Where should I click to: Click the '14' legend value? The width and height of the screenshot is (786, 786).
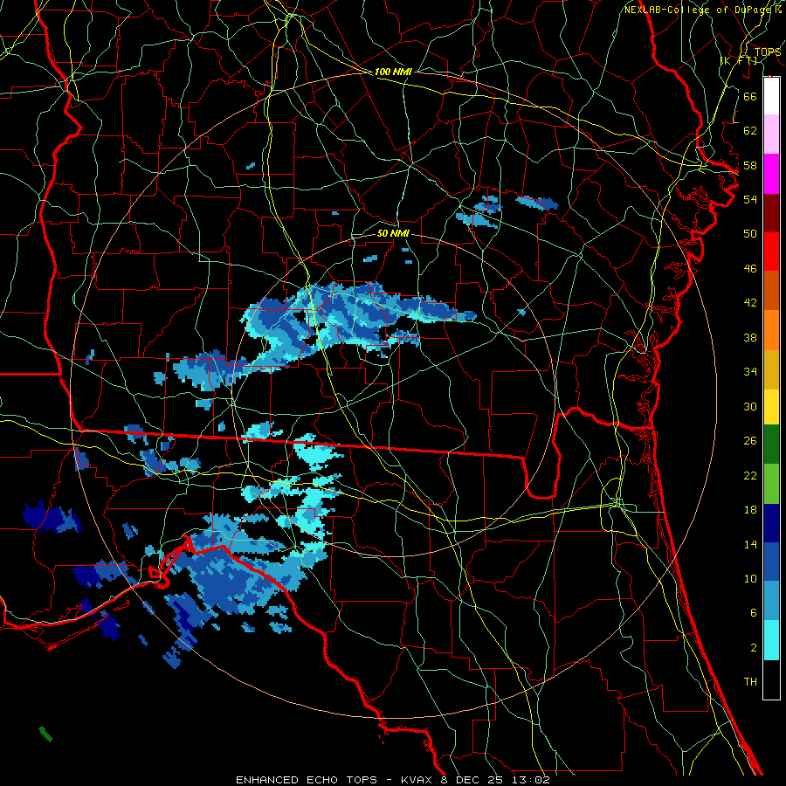pos(750,544)
